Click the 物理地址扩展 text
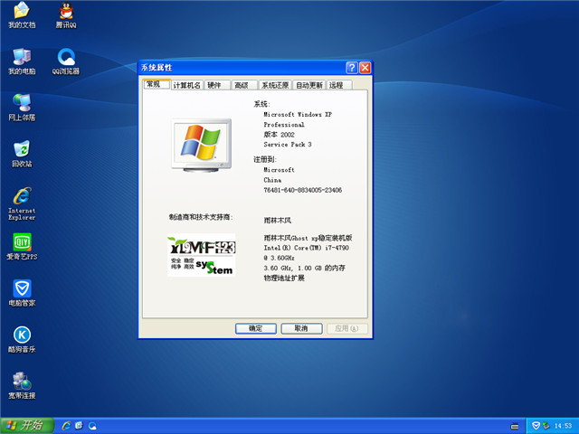This screenshot has height=434, width=579. [284, 278]
